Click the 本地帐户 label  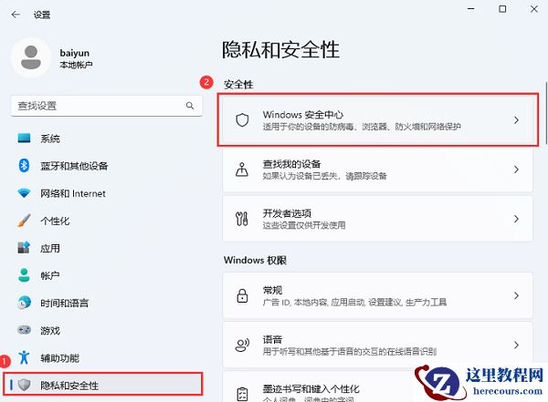coord(76,65)
